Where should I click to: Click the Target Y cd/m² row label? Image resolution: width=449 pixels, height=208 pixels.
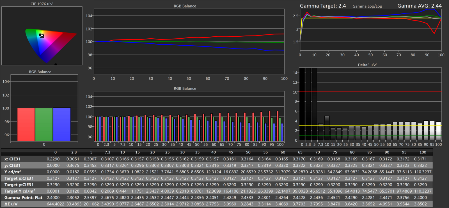pyautogui.click(x=20, y=191)
